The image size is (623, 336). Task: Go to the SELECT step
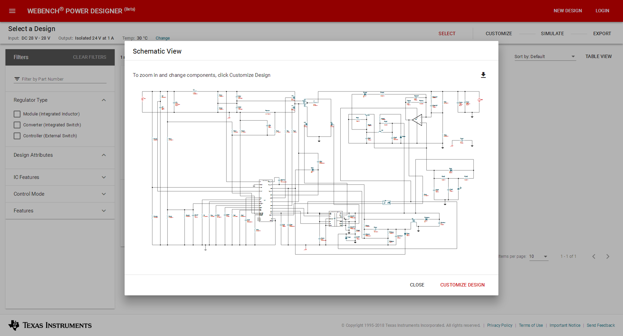point(447,33)
